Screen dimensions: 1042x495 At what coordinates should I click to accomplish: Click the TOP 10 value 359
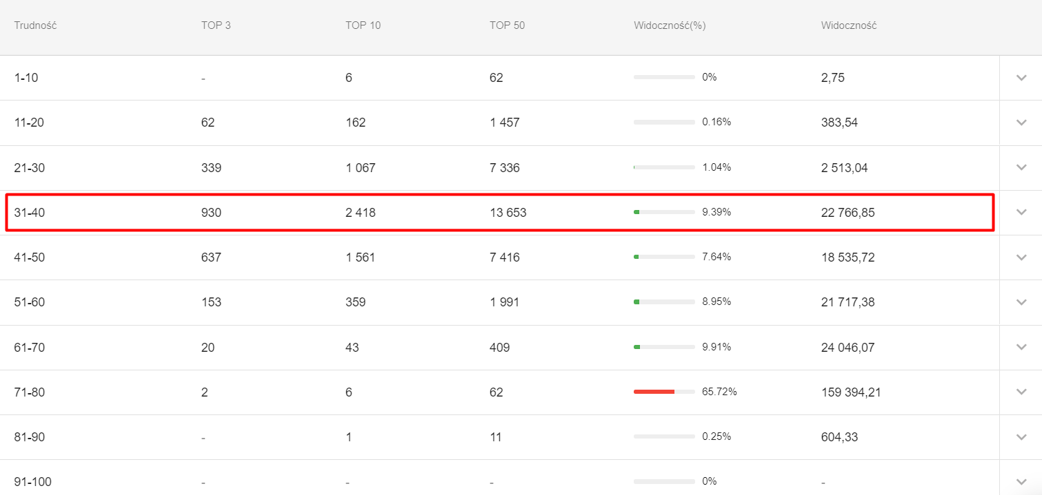pos(356,302)
